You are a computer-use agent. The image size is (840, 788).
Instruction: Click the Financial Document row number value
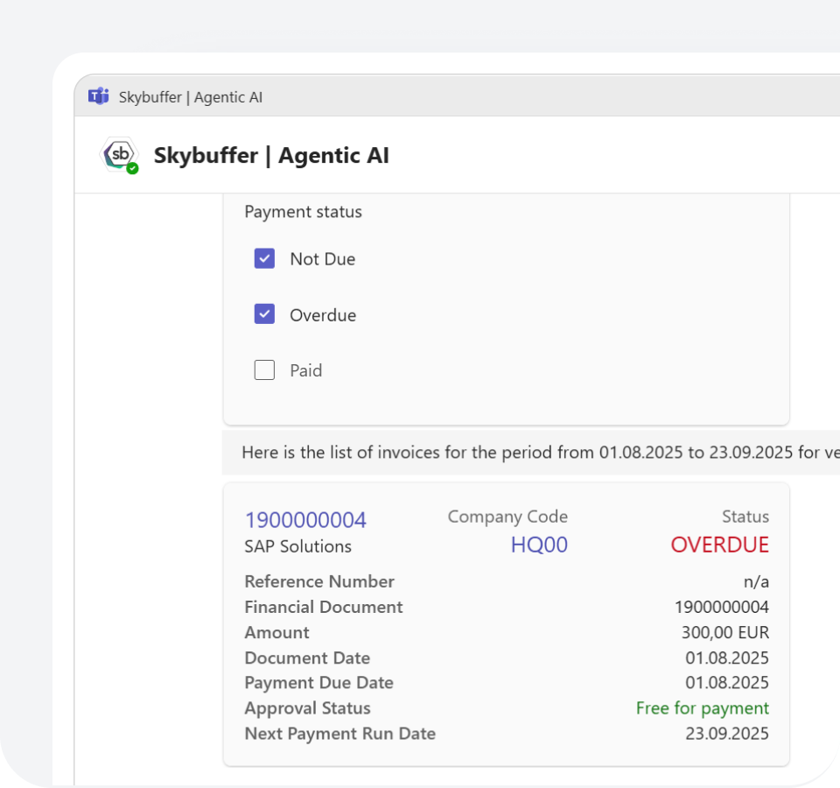(721, 607)
